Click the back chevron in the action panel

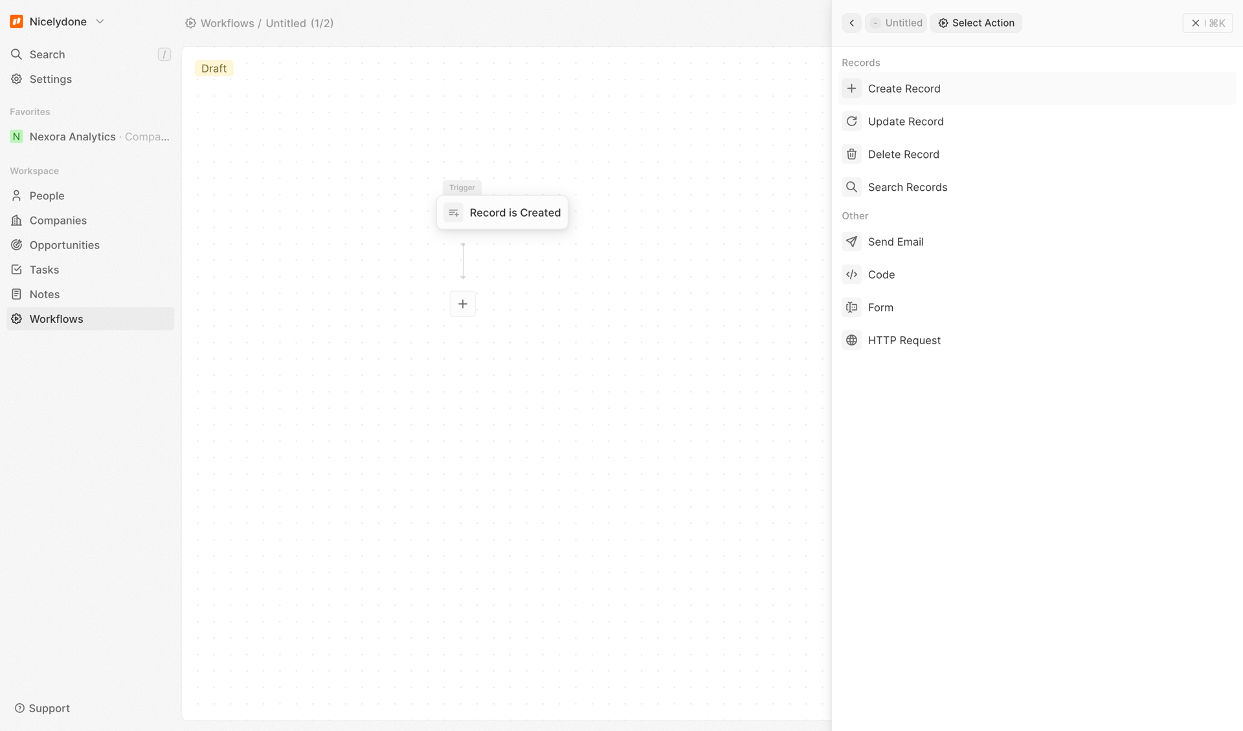pos(851,23)
